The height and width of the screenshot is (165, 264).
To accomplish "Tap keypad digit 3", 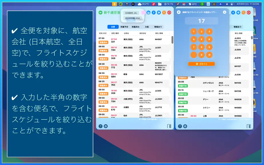I will [209, 32].
